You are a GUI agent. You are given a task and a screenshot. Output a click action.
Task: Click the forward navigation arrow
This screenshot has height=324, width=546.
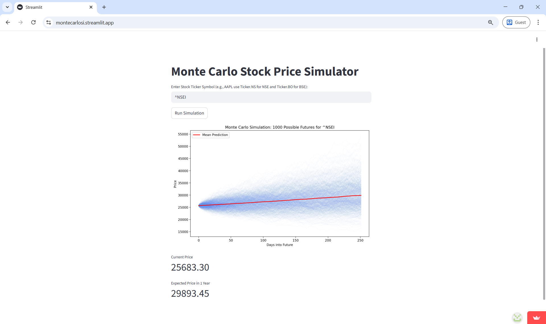[20, 22]
